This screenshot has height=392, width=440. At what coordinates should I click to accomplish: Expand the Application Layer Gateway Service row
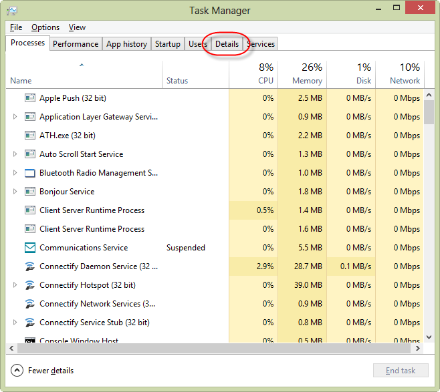coord(15,117)
